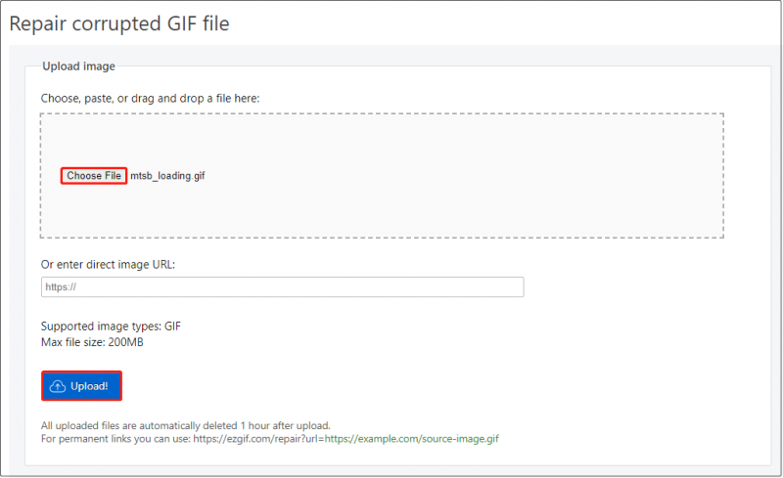Click the GIF format value after supported types
The height and width of the screenshot is (478, 783).
173,326
